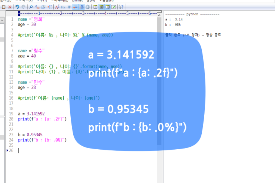Image resolution: width=275 pixels, height=183 pixels.
Task: Open Find with the magnifier icon
Action: [31, 7]
